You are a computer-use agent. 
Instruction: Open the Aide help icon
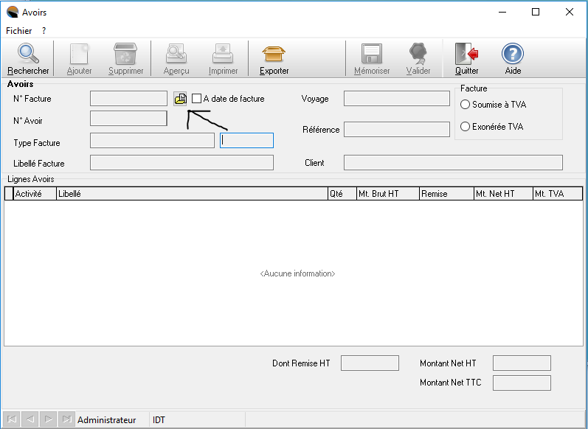pos(513,55)
